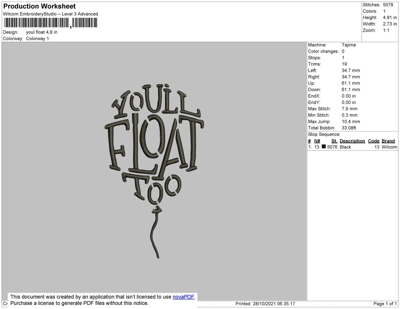This screenshot has width=400, height=309.
Task: Select the Stitches value 5078
Action: 388,5
